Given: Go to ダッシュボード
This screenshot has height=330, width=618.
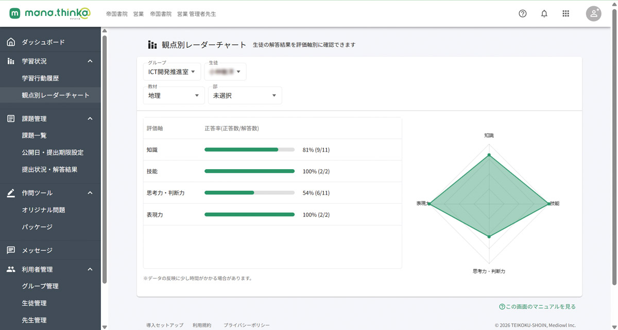Looking at the screenshot, I should coord(43,42).
